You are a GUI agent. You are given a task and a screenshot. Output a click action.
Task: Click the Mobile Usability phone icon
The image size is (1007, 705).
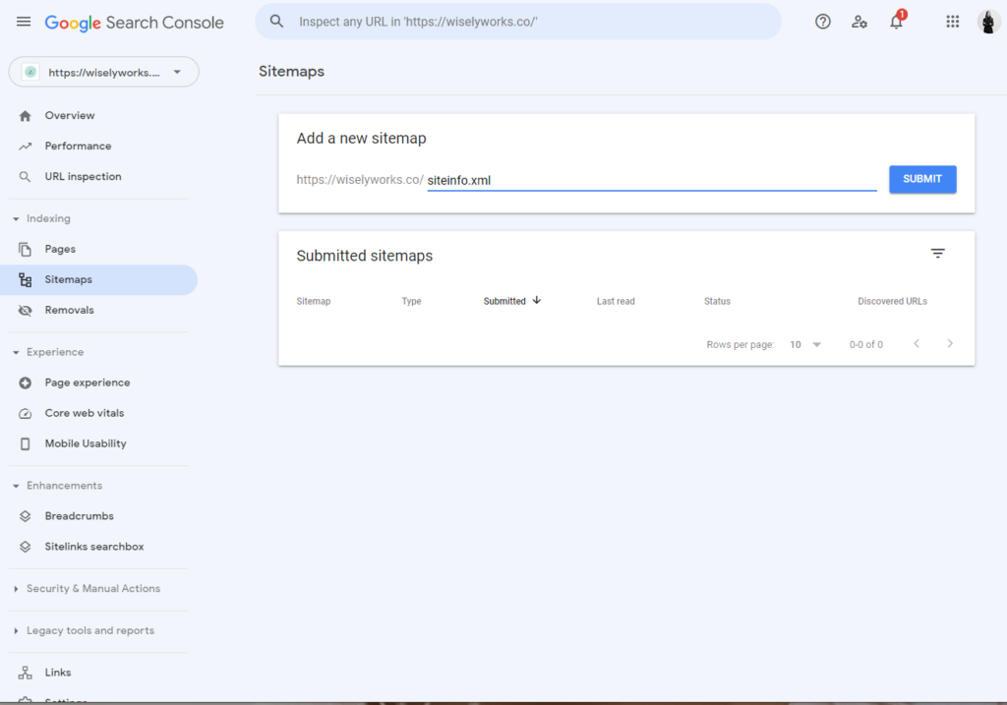click(25, 444)
